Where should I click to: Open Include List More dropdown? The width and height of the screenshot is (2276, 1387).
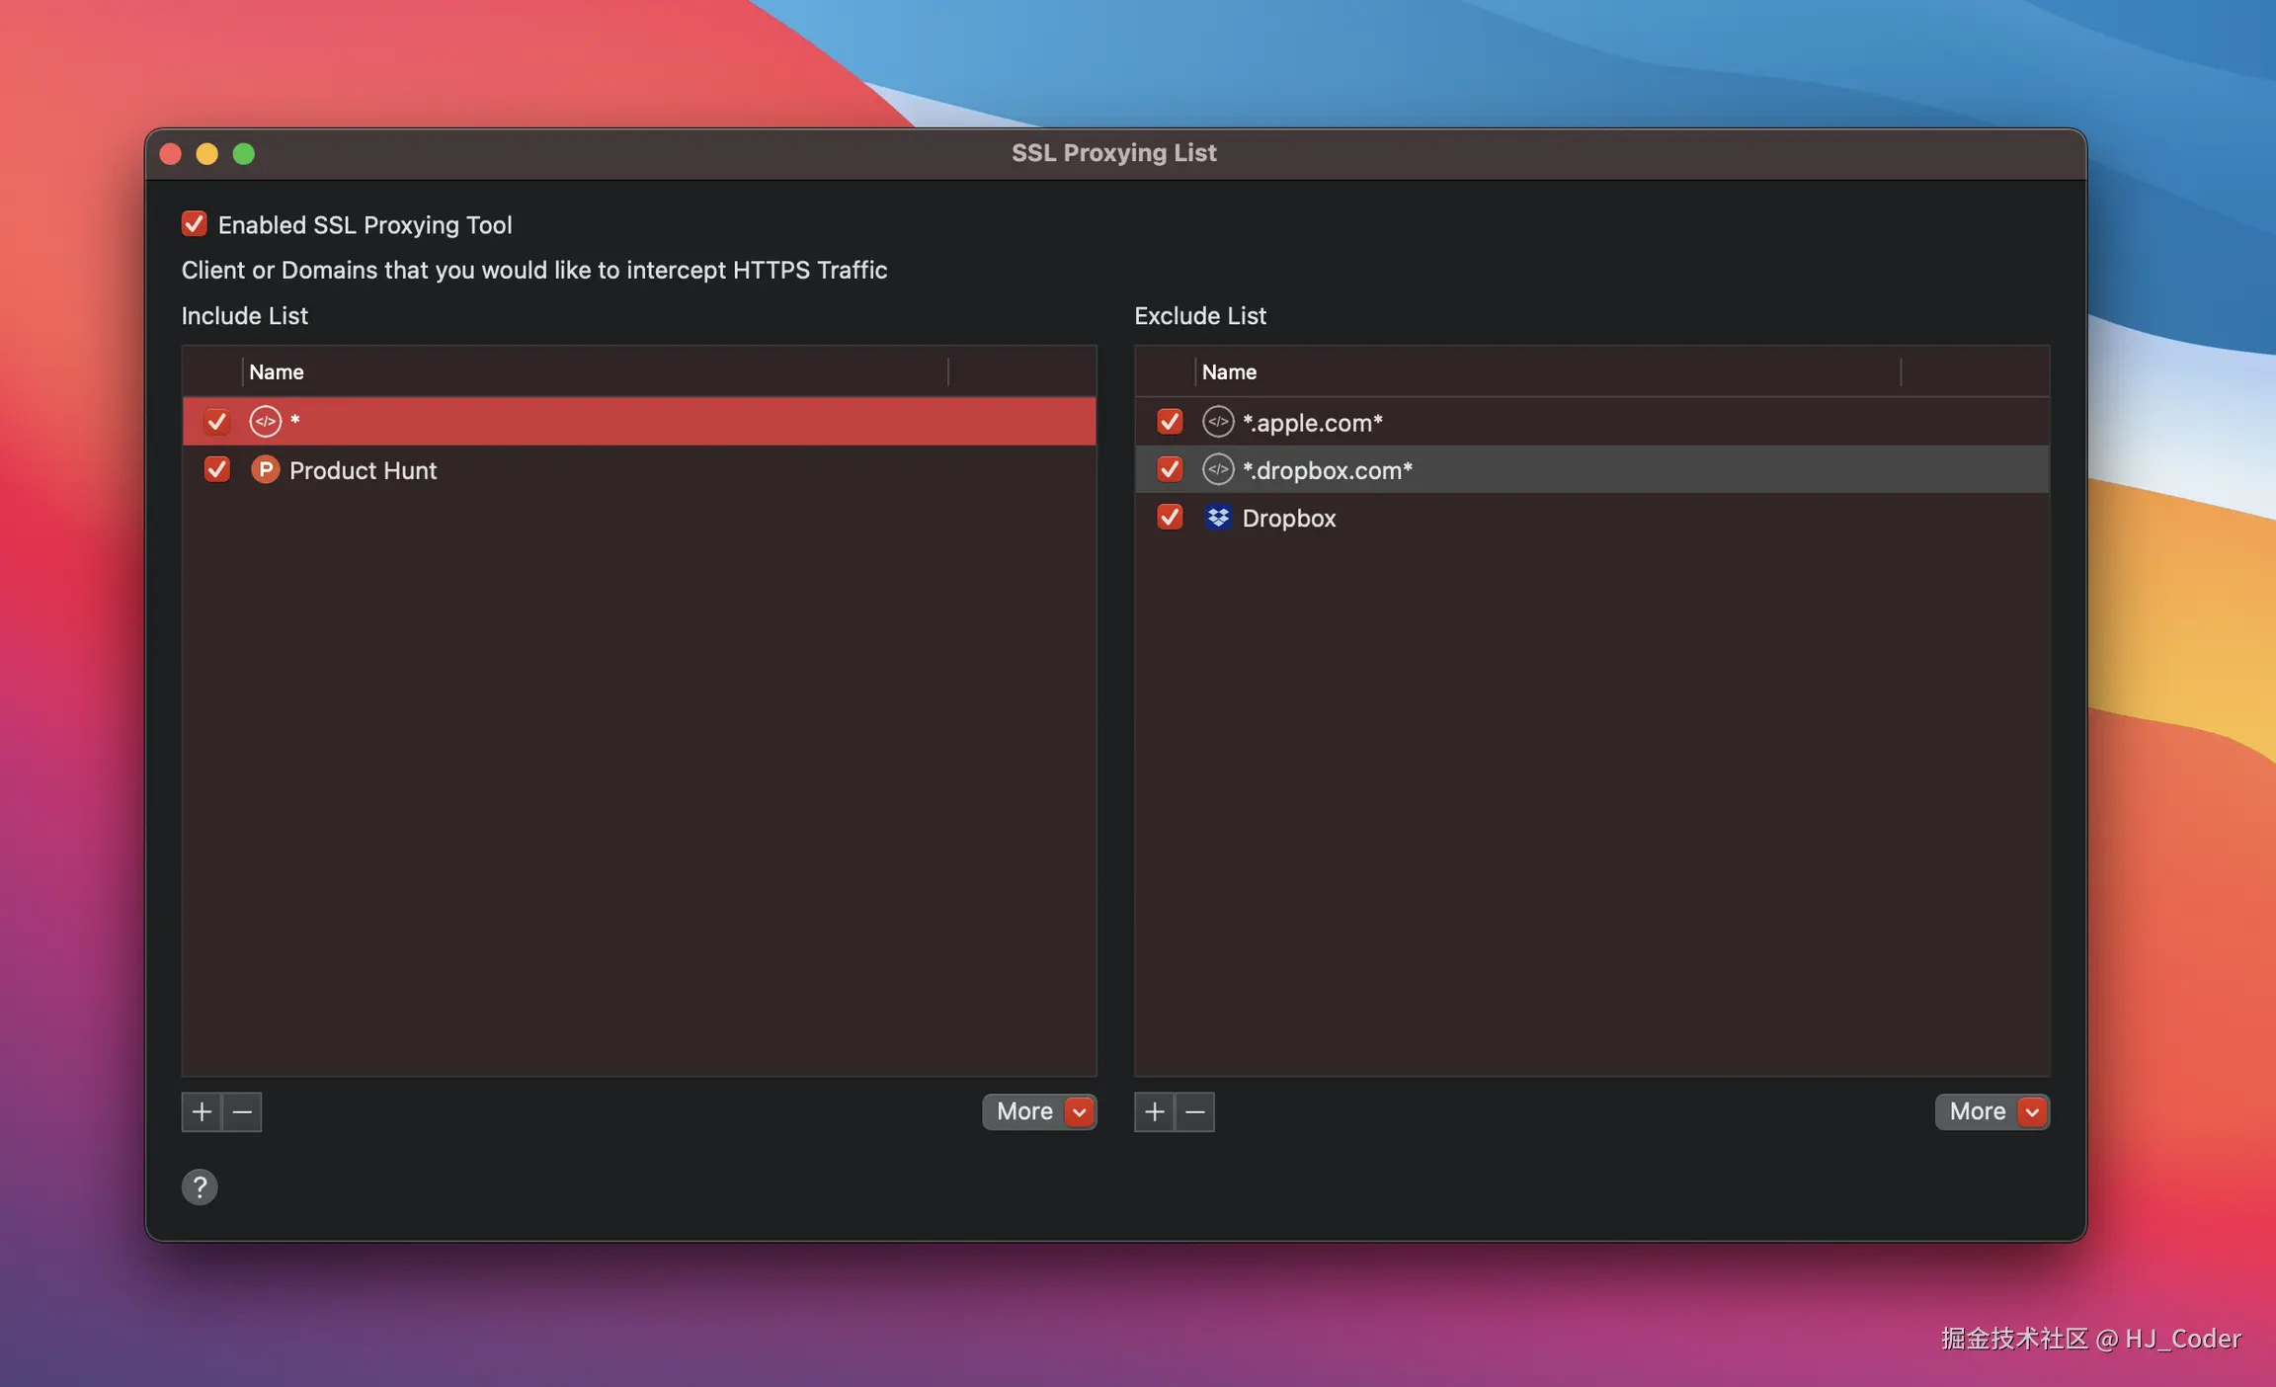click(1038, 1111)
